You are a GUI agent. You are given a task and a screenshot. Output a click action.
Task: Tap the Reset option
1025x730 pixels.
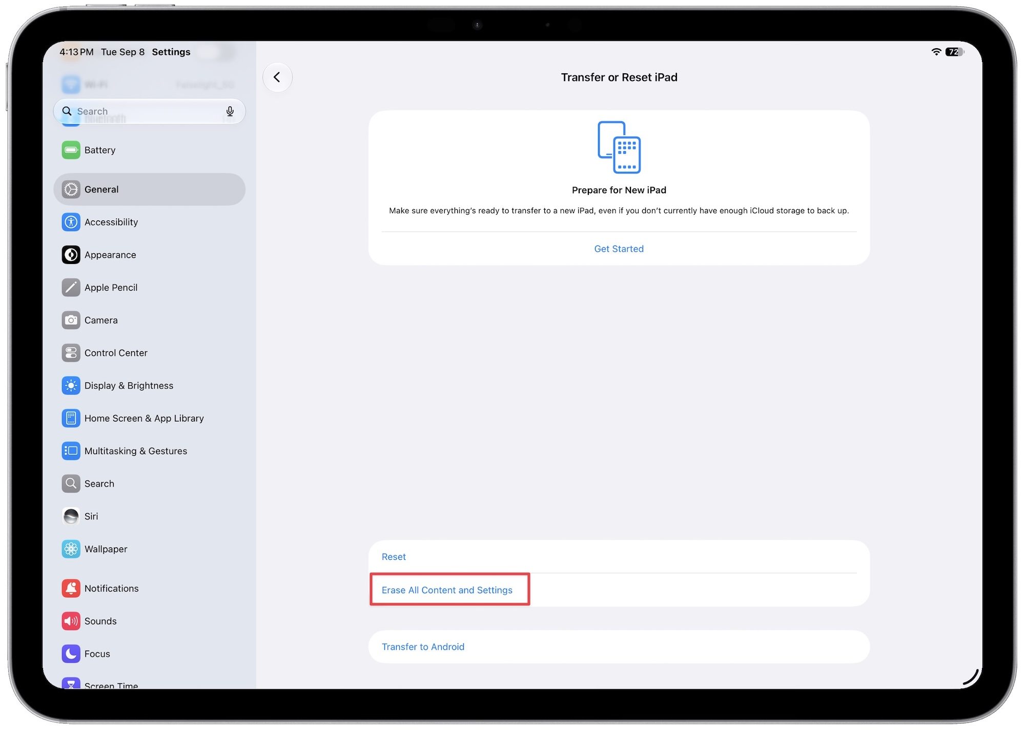[619, 557]
